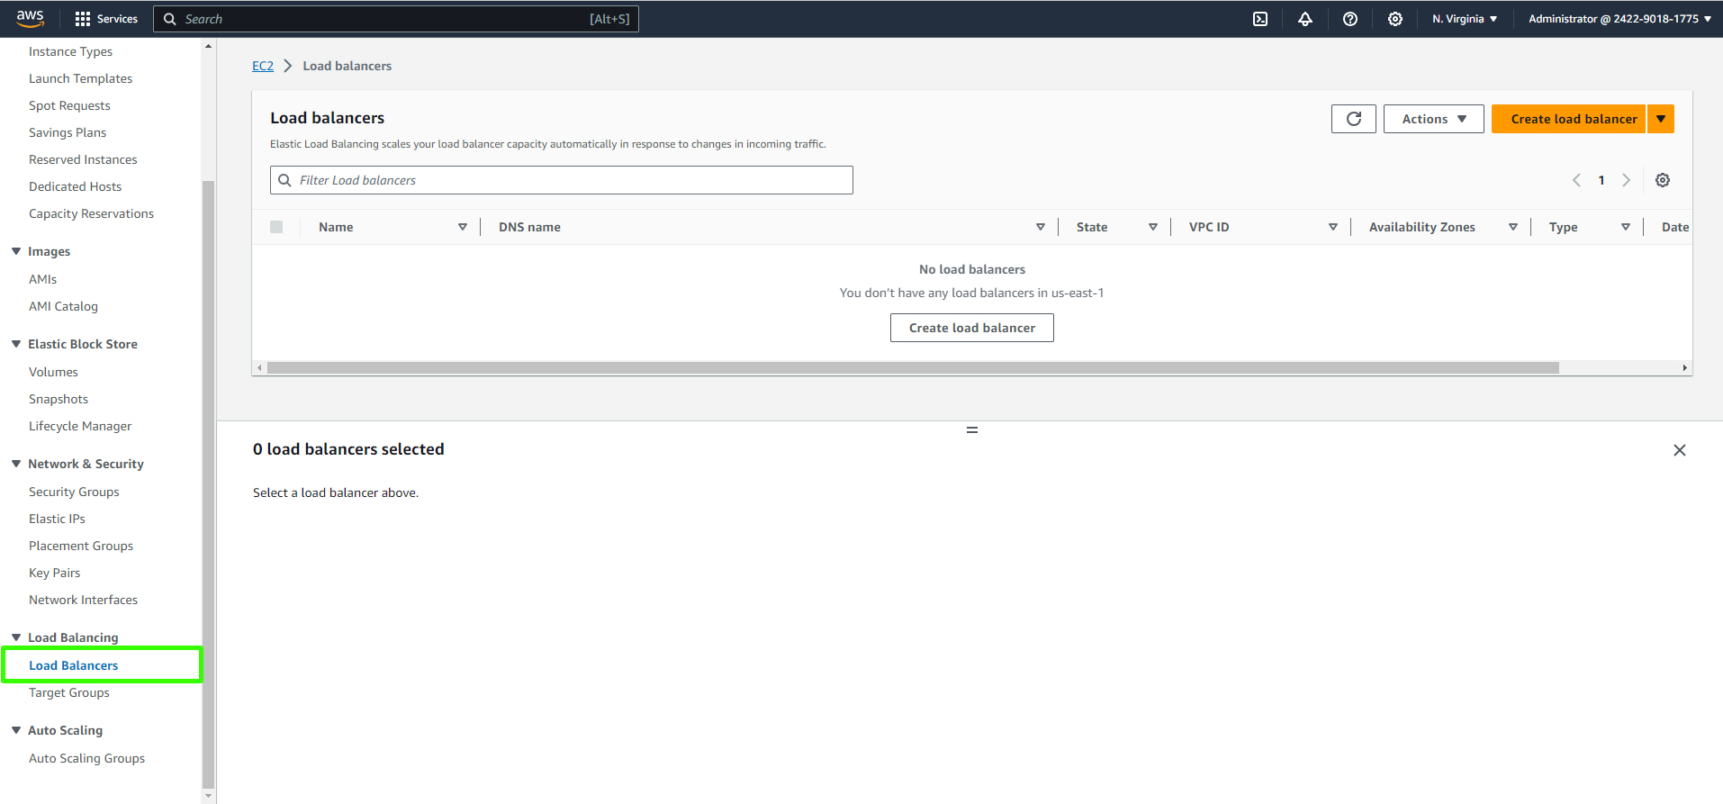The width and height of the screenshot is (1723, 804).
Task: Focus the top Search bar
Action: [396, 19]
